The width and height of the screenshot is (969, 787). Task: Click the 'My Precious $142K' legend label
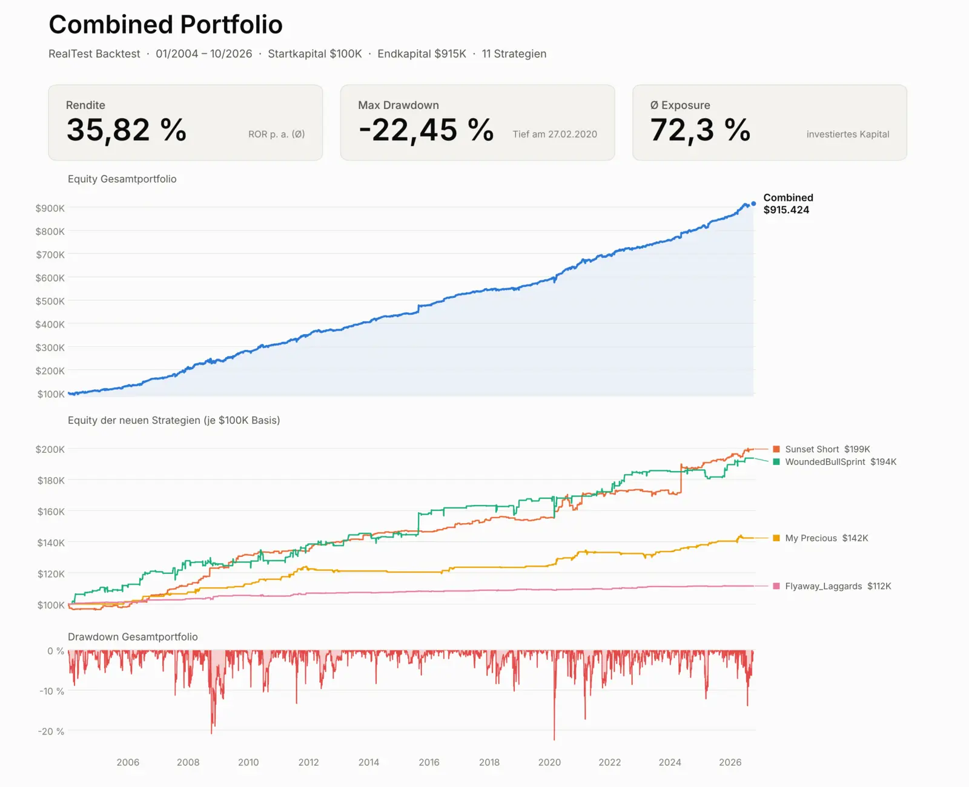pos(827,538)
